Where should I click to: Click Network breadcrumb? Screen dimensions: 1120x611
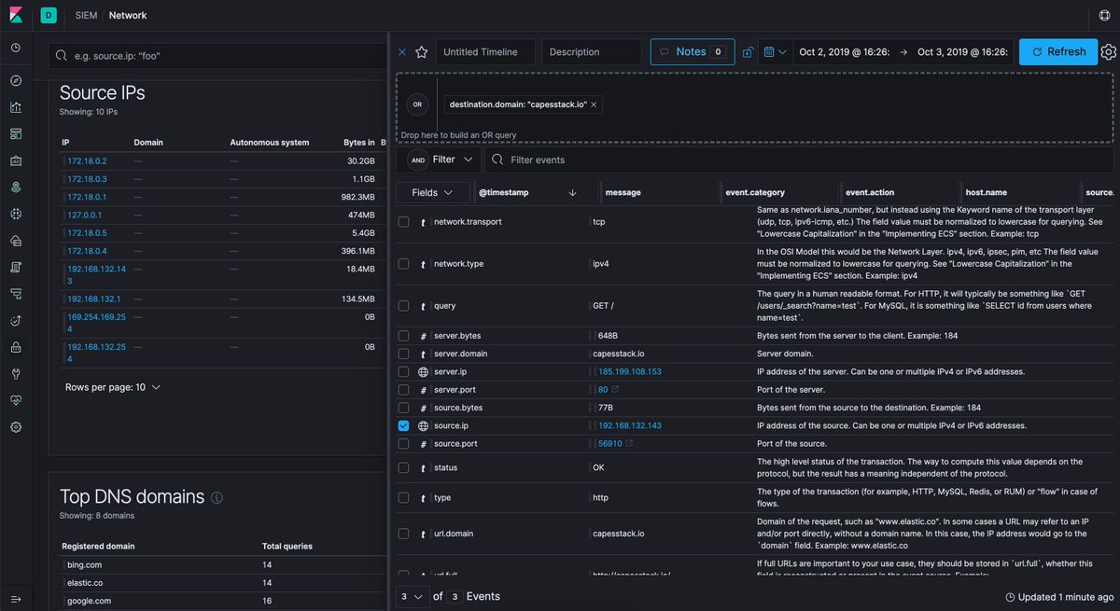128,15
